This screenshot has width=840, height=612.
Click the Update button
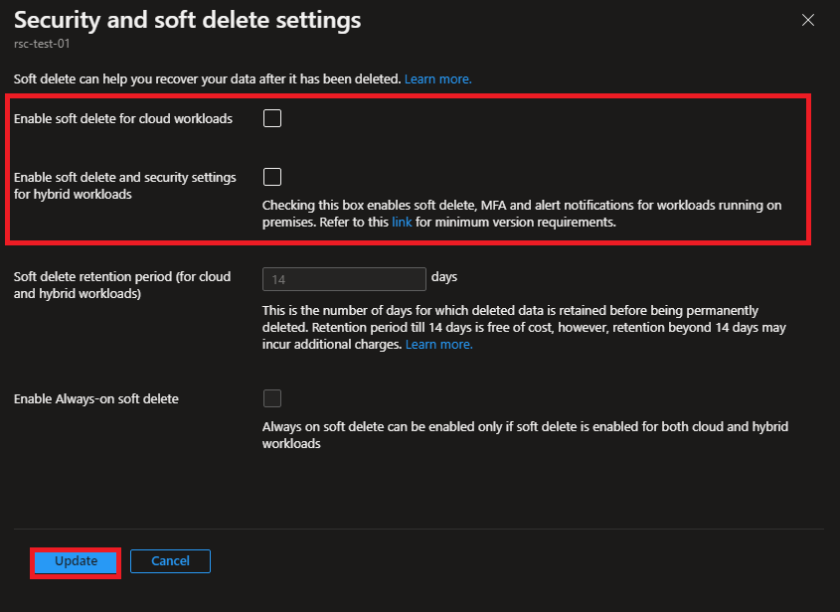point(76,561)
